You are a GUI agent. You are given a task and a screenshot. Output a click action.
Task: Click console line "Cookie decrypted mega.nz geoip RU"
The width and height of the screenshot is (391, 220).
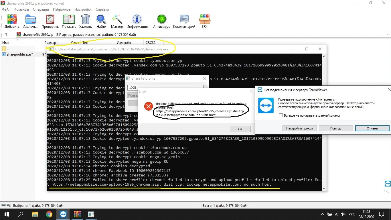tap(131, 161)
